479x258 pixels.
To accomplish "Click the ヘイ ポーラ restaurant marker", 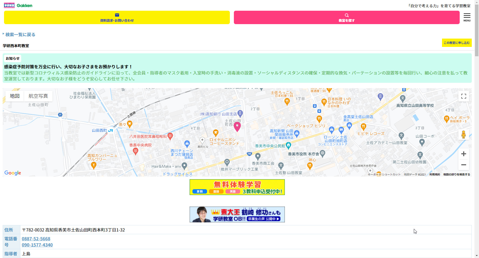I will pyautogui.click(x=447, y=119).
